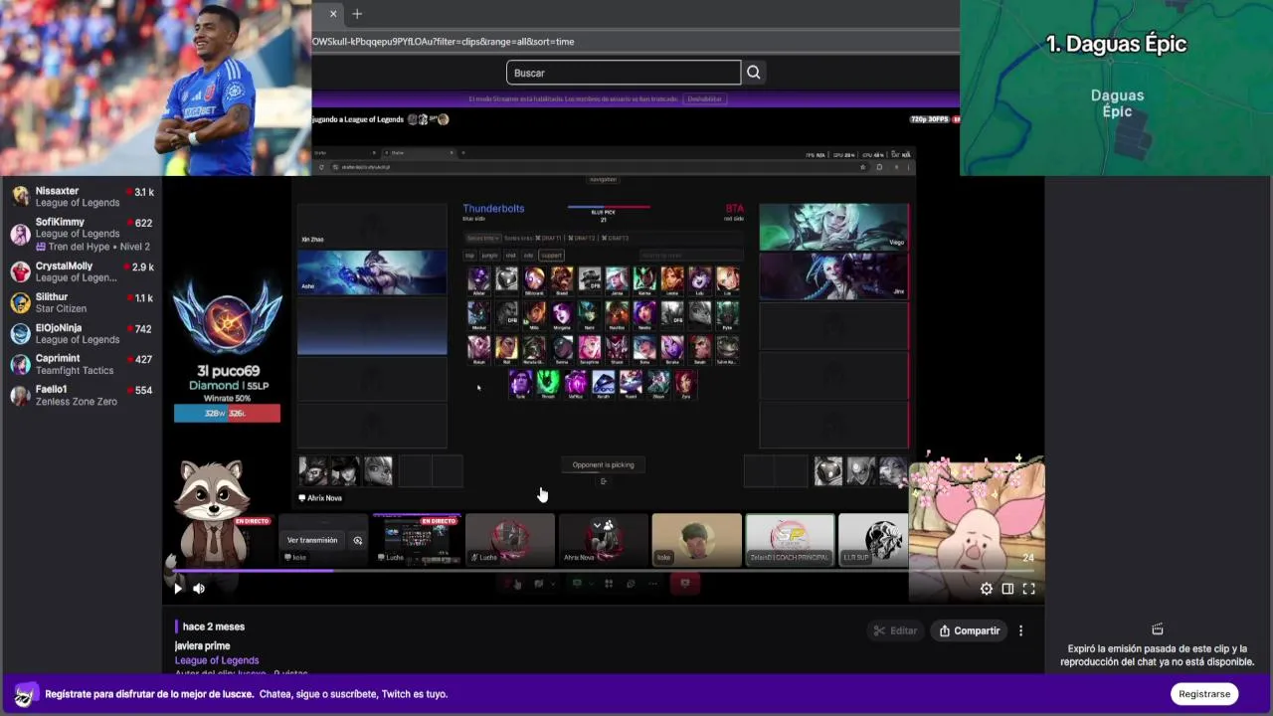Pick the Yuumi champion icon
The height and width of the screenshot is (716, 1273).
pyautogui.click(x=631, y=384)
